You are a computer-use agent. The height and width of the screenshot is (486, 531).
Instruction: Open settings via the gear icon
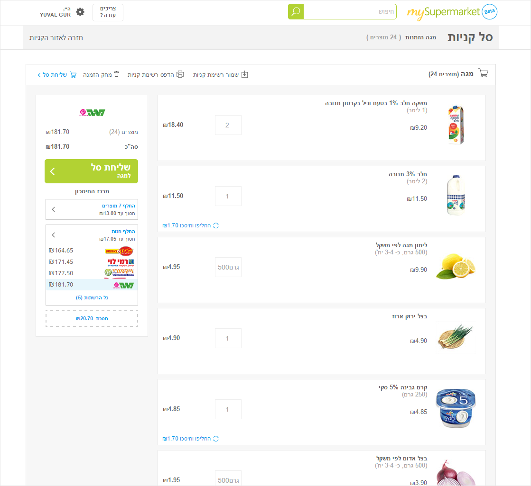pos(80,12)
